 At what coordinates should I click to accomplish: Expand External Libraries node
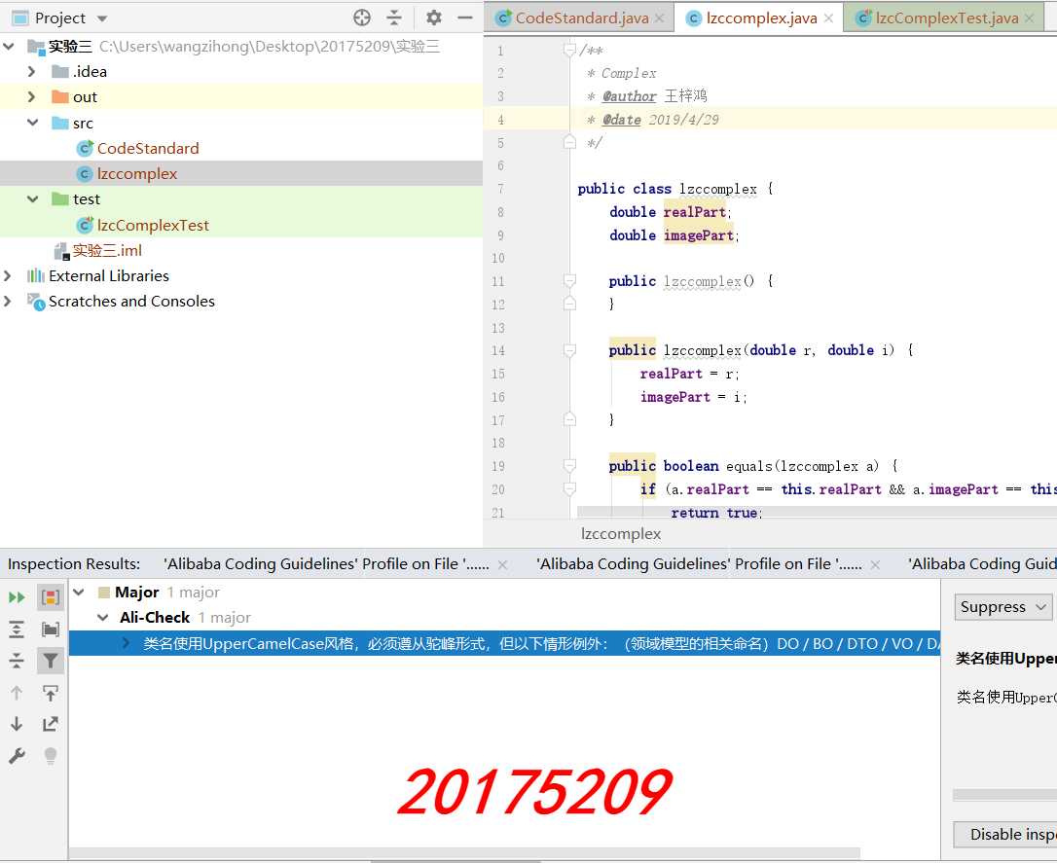click(8, 276)
